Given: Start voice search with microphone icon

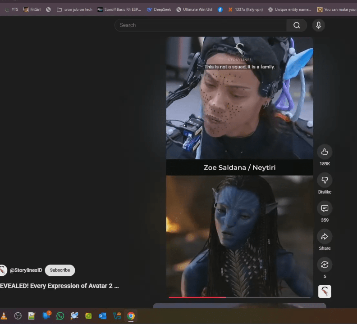Looking at the screenshot, I should (x=318, y=25).
